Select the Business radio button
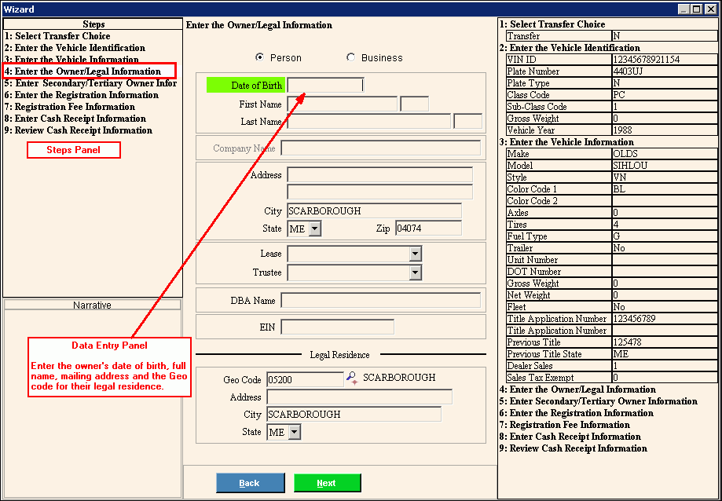722x501 pixels. 351,57
